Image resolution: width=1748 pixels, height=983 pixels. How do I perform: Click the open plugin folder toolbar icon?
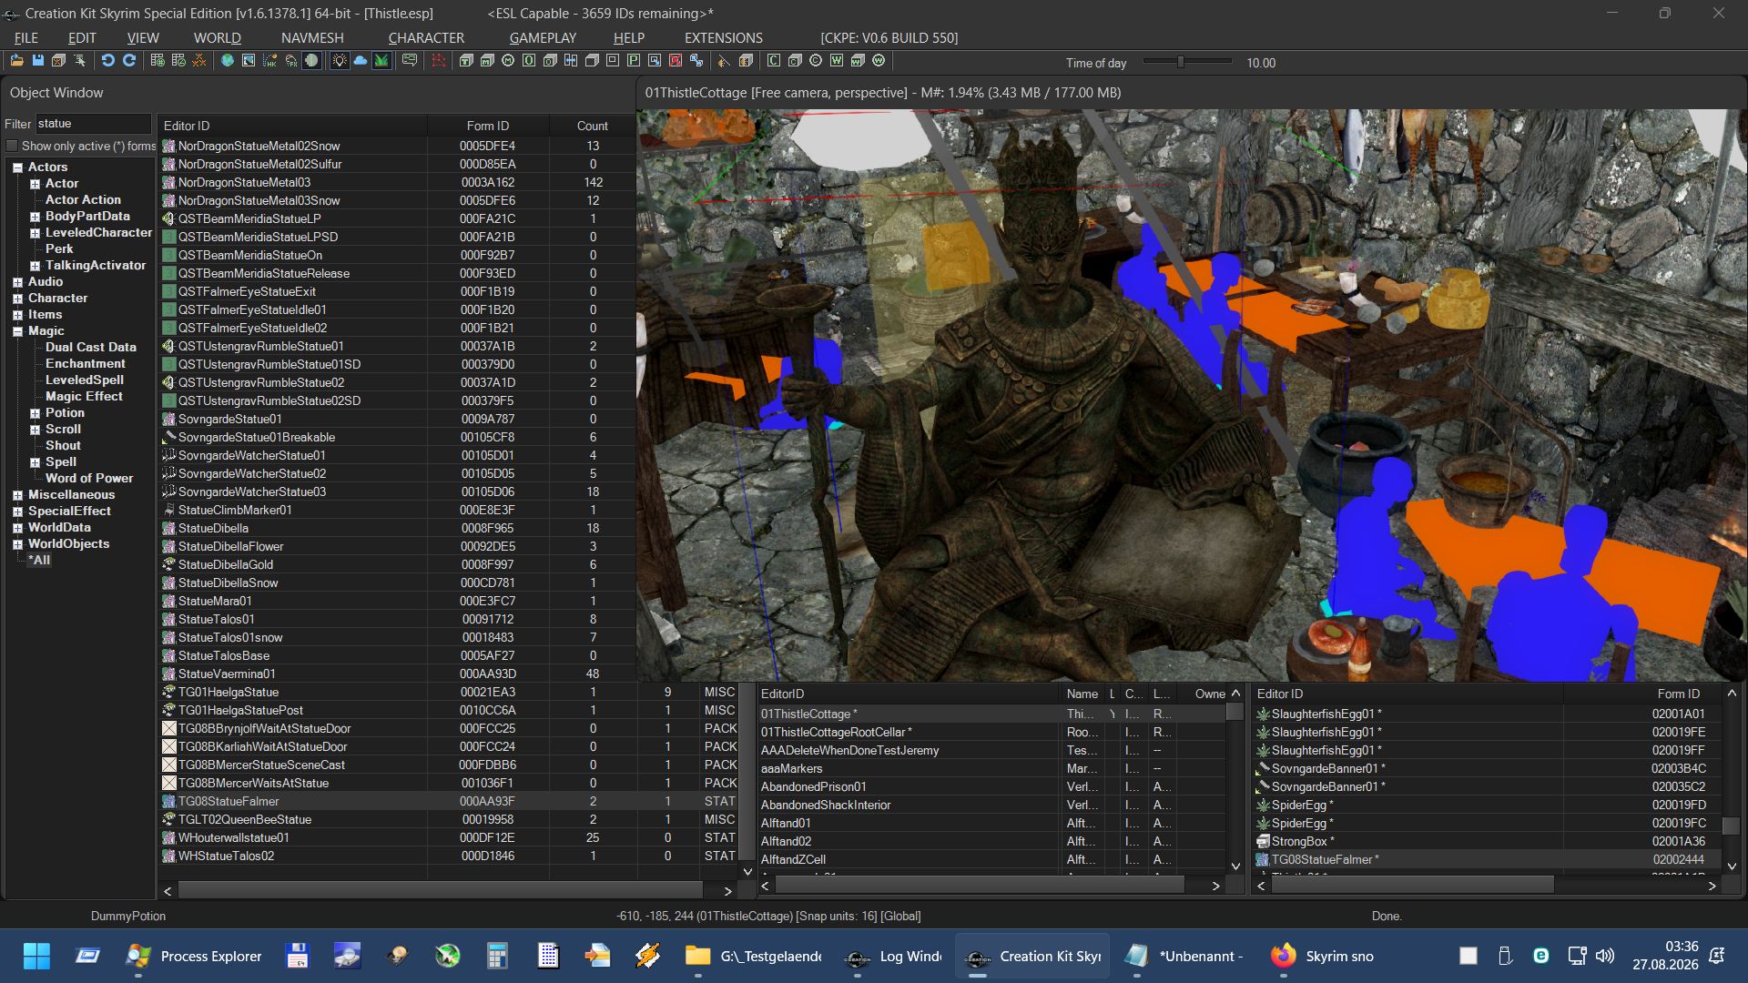coord(16,61)
